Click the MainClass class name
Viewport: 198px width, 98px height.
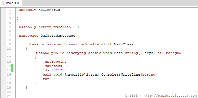coord(124,44)
